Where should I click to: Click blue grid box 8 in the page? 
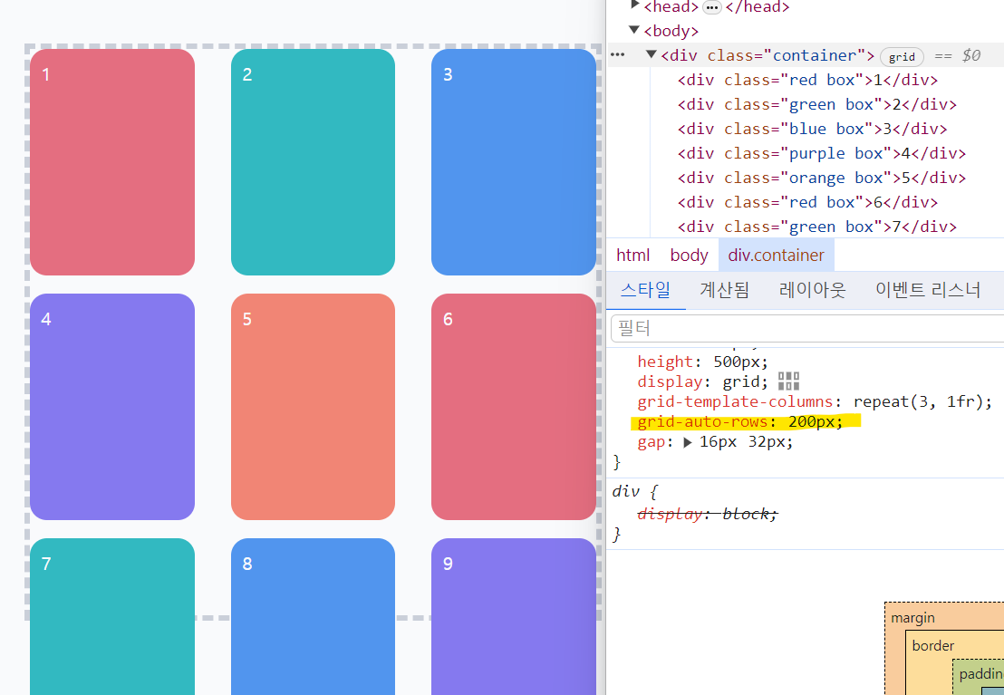[x=314, y=617]
